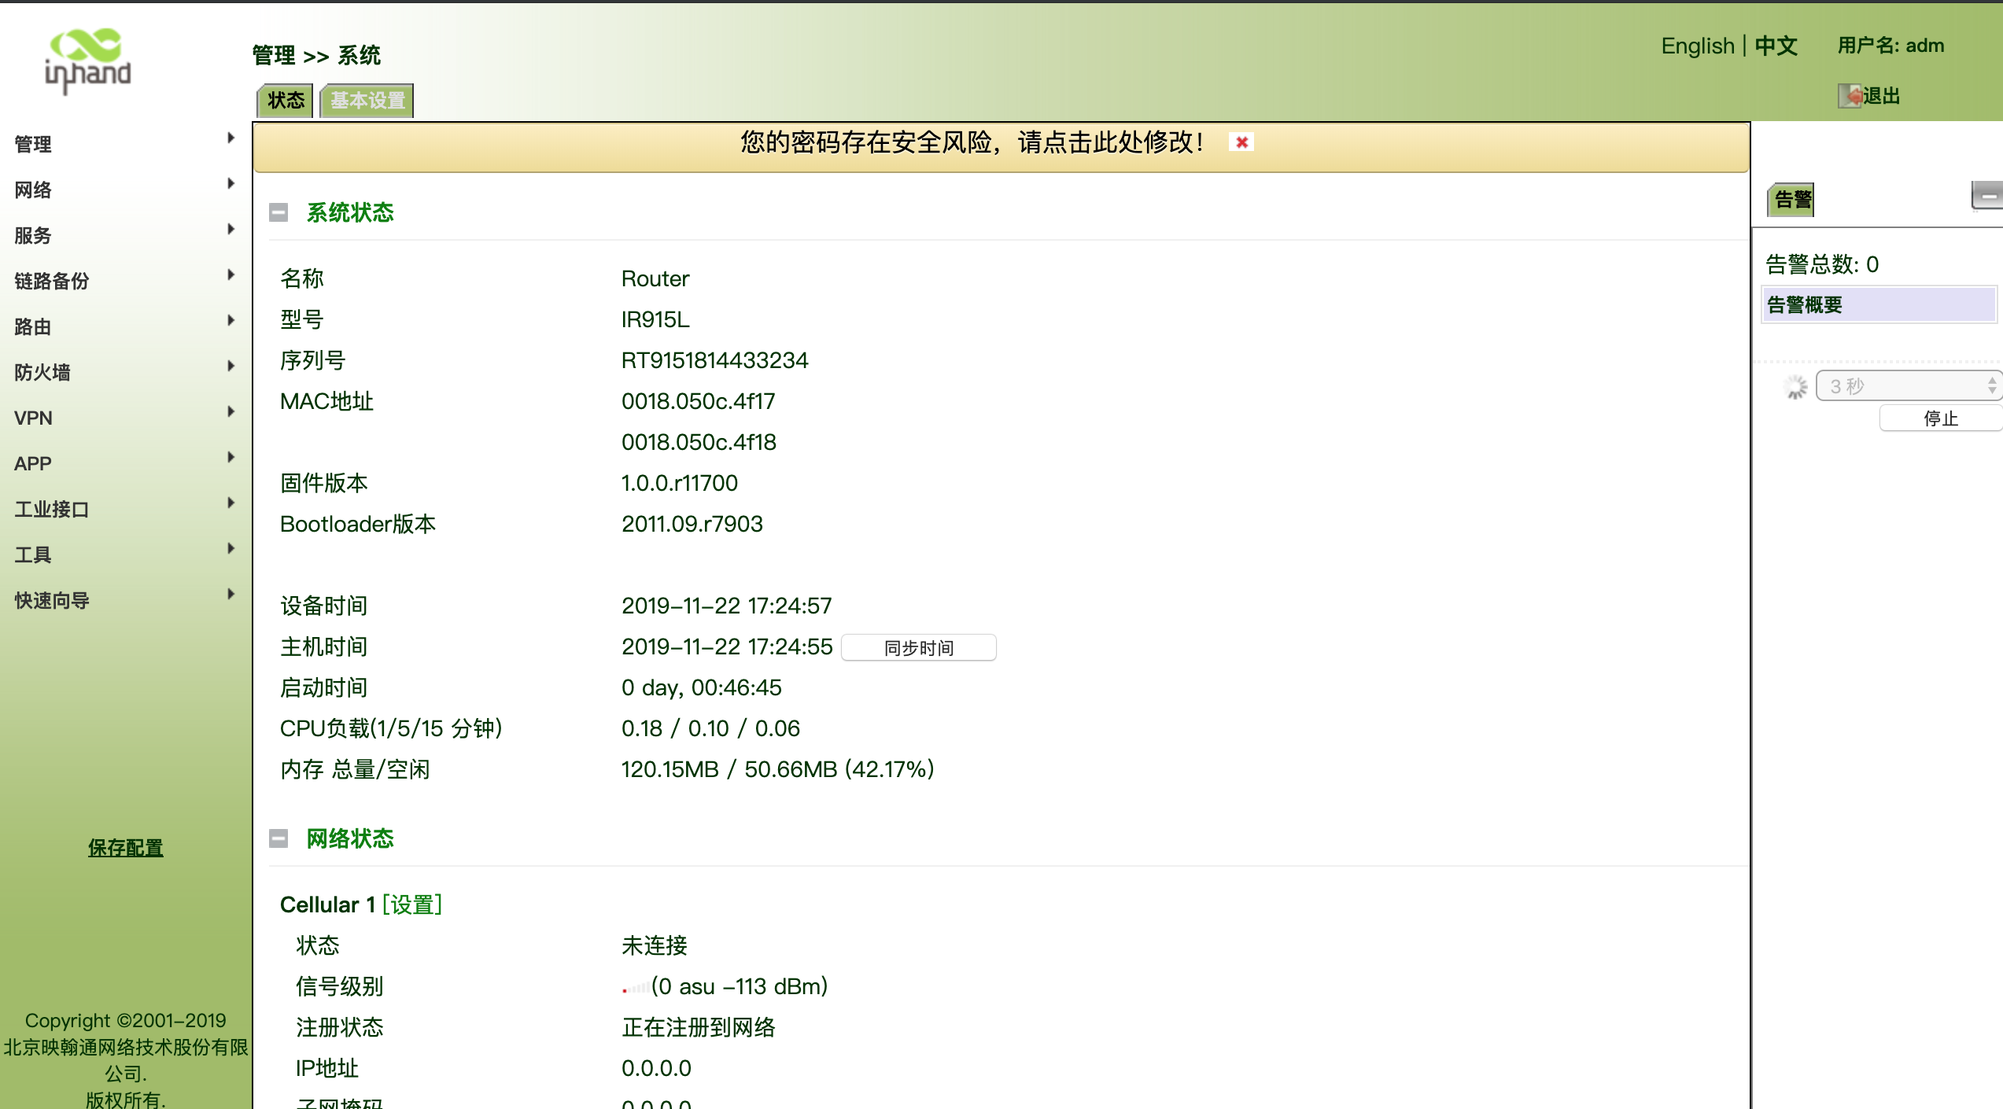Open Cellular 1 设置 link

tap(412, 905)
